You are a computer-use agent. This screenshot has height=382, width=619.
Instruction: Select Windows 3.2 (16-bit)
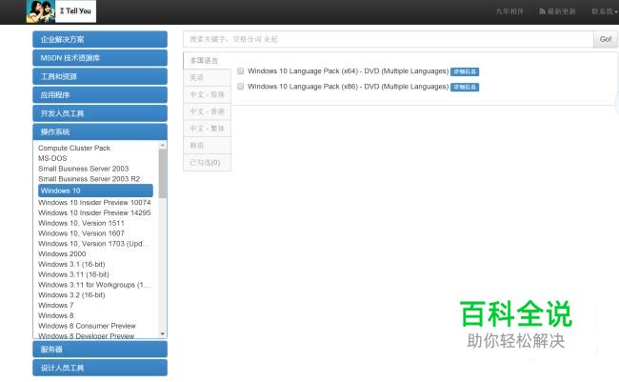point(71,294)
